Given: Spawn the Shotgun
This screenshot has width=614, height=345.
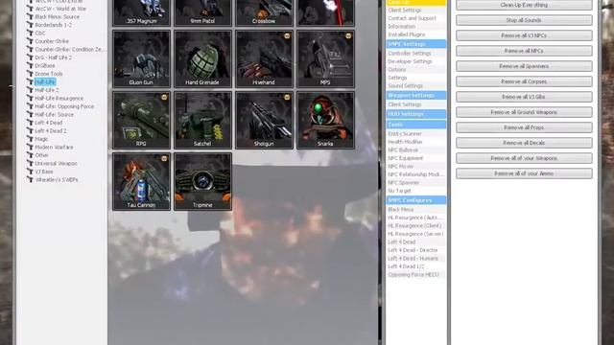Looking at the screenshot, I should (265, 120).
